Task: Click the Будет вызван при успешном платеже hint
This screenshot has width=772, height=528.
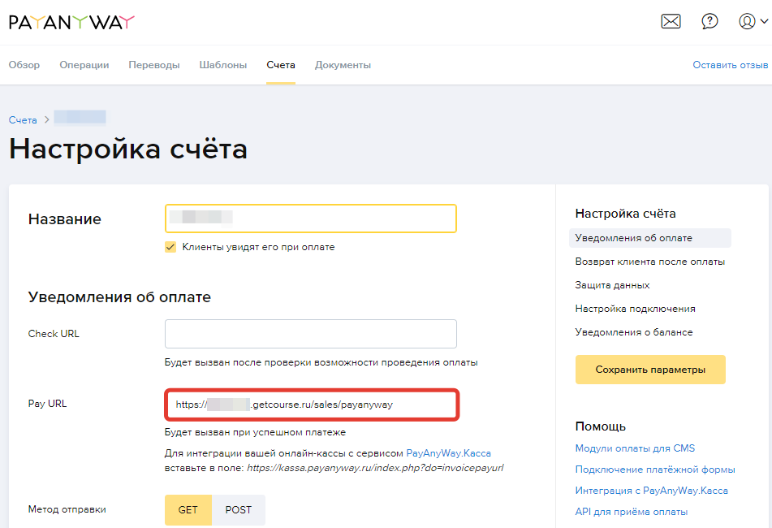Action: coord(255,432)
